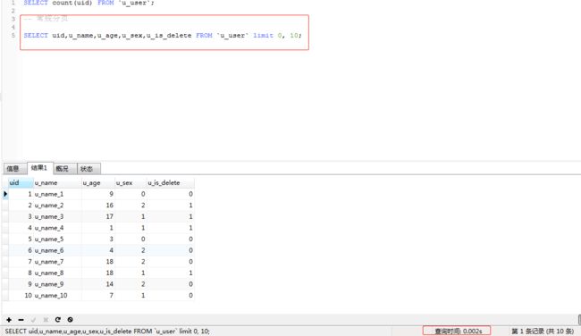Click the count(uid) query on line 1

pyautogui.click(x=88, y=3)
